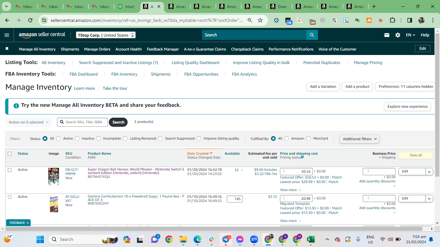440x247 pixels.
Task: Open Excel from the taskbar
Action: tap(311, 239)
